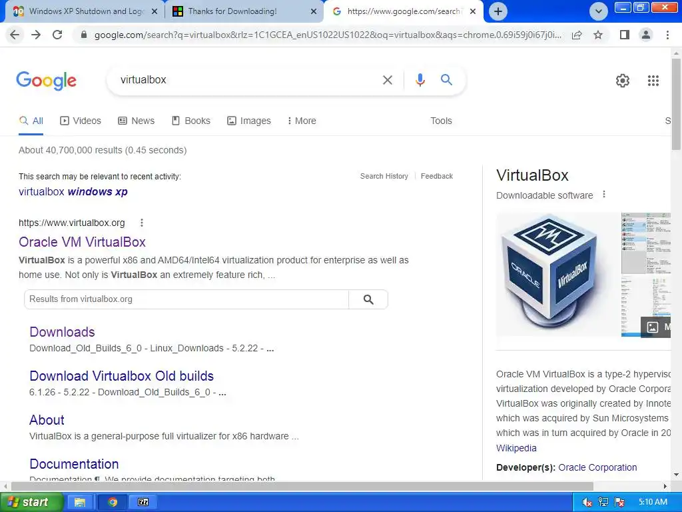Click the voice search microphone icon

pyautogui.click(x=420, y=80)
